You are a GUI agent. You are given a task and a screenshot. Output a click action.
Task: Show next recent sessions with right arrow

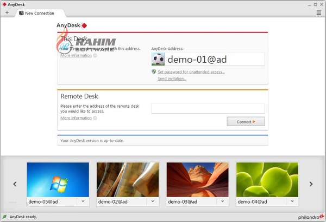(x=311, y=184)
